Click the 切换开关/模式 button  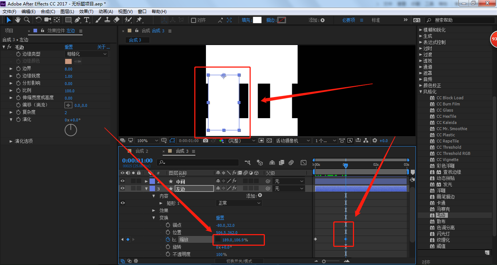click(x=239, y=261)
